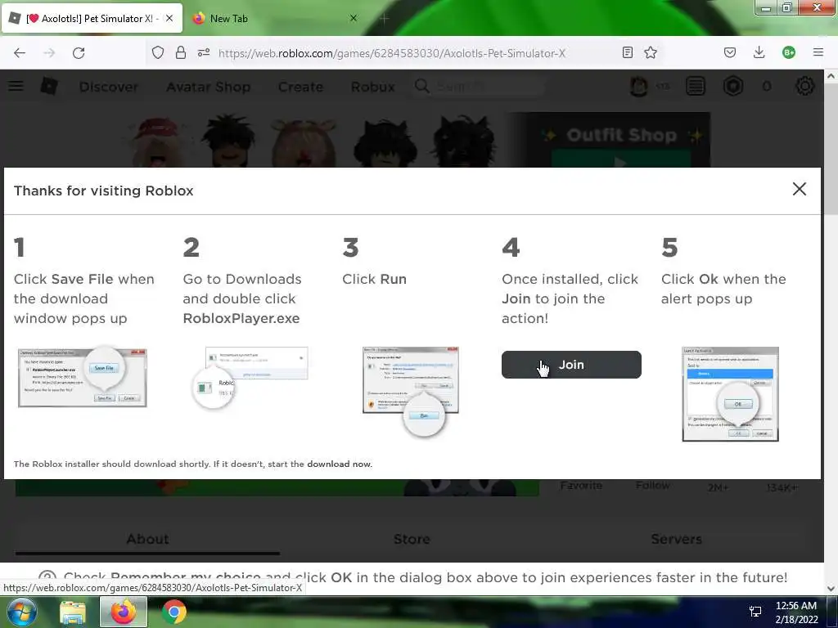838x628 pixels.
Task: Select the Servers tab
Action: [676, 539]
